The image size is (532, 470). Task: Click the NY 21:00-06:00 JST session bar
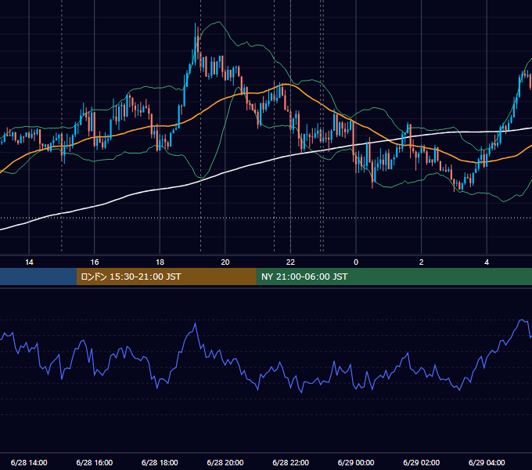point(394,277)
